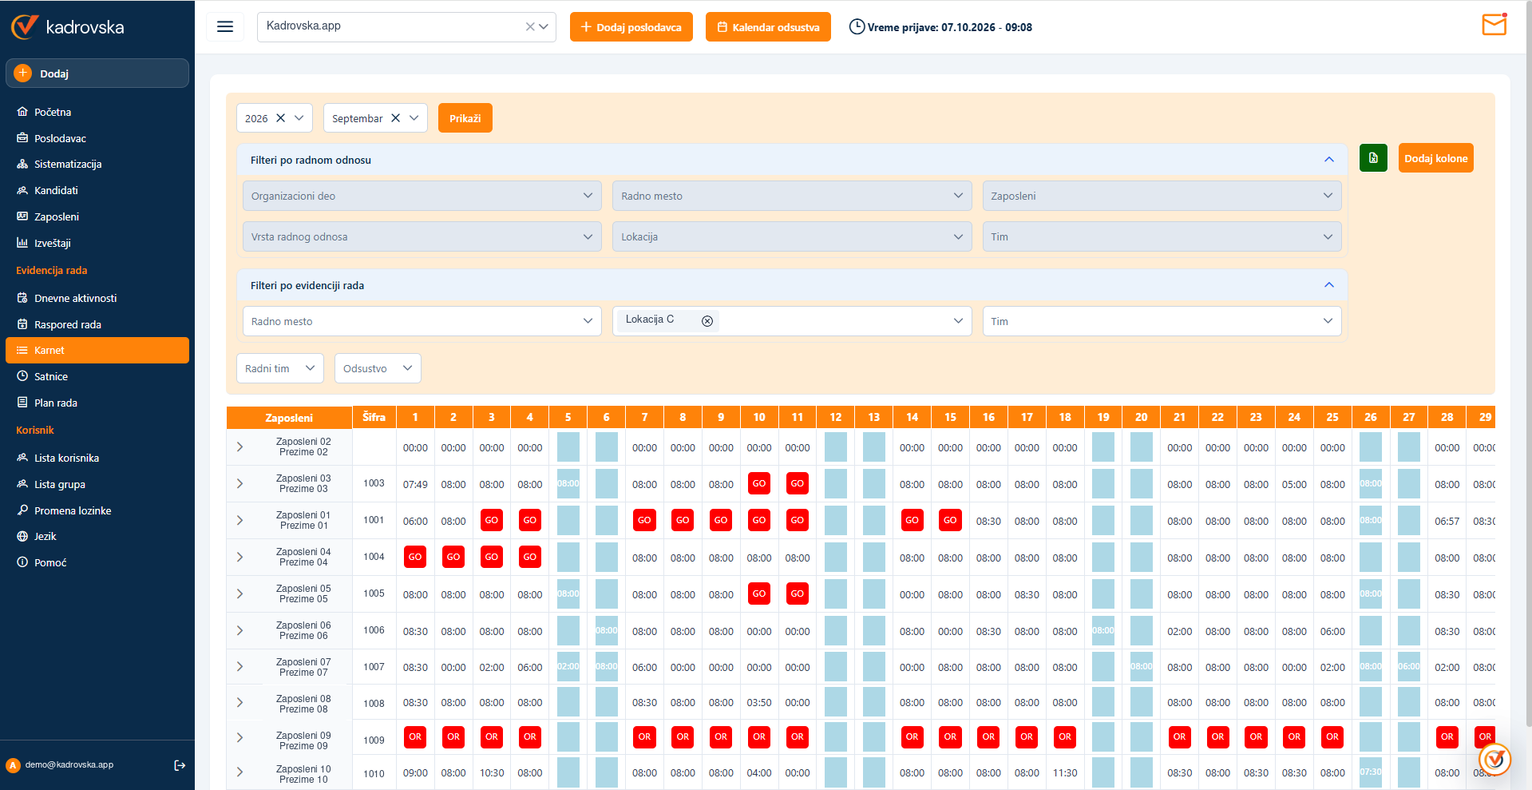Click the Dodaj kolone button

tap(1435, 158)
